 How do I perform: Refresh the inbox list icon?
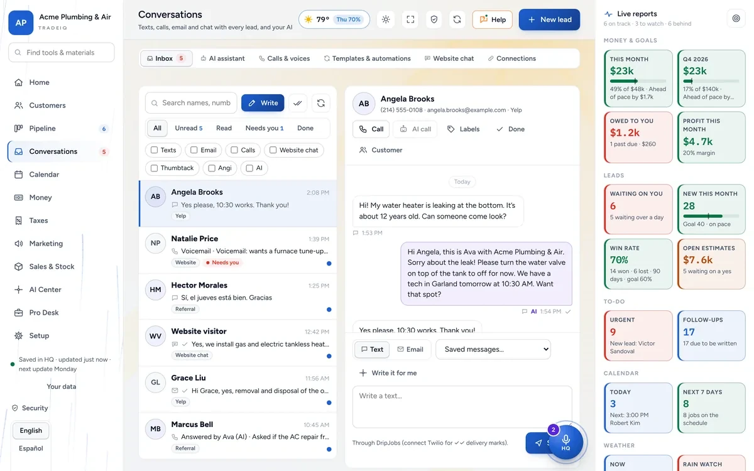click(x=321, y=103)
